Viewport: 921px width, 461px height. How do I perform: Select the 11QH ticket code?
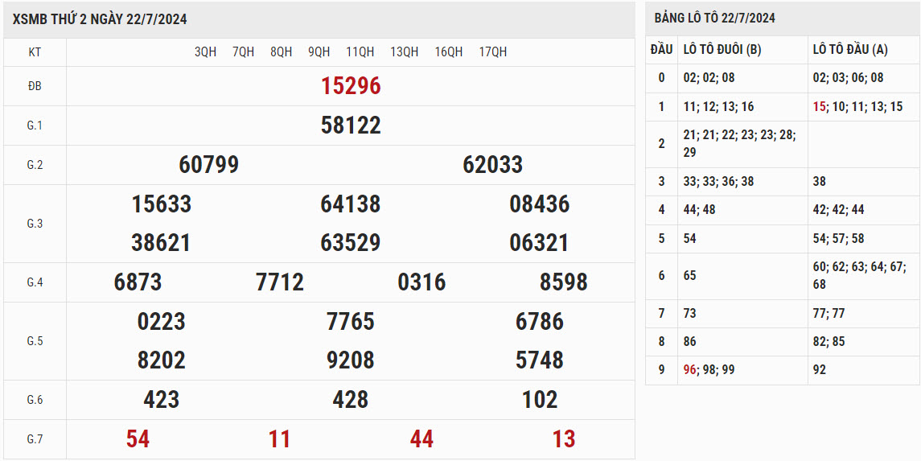(x=360, y=51)
